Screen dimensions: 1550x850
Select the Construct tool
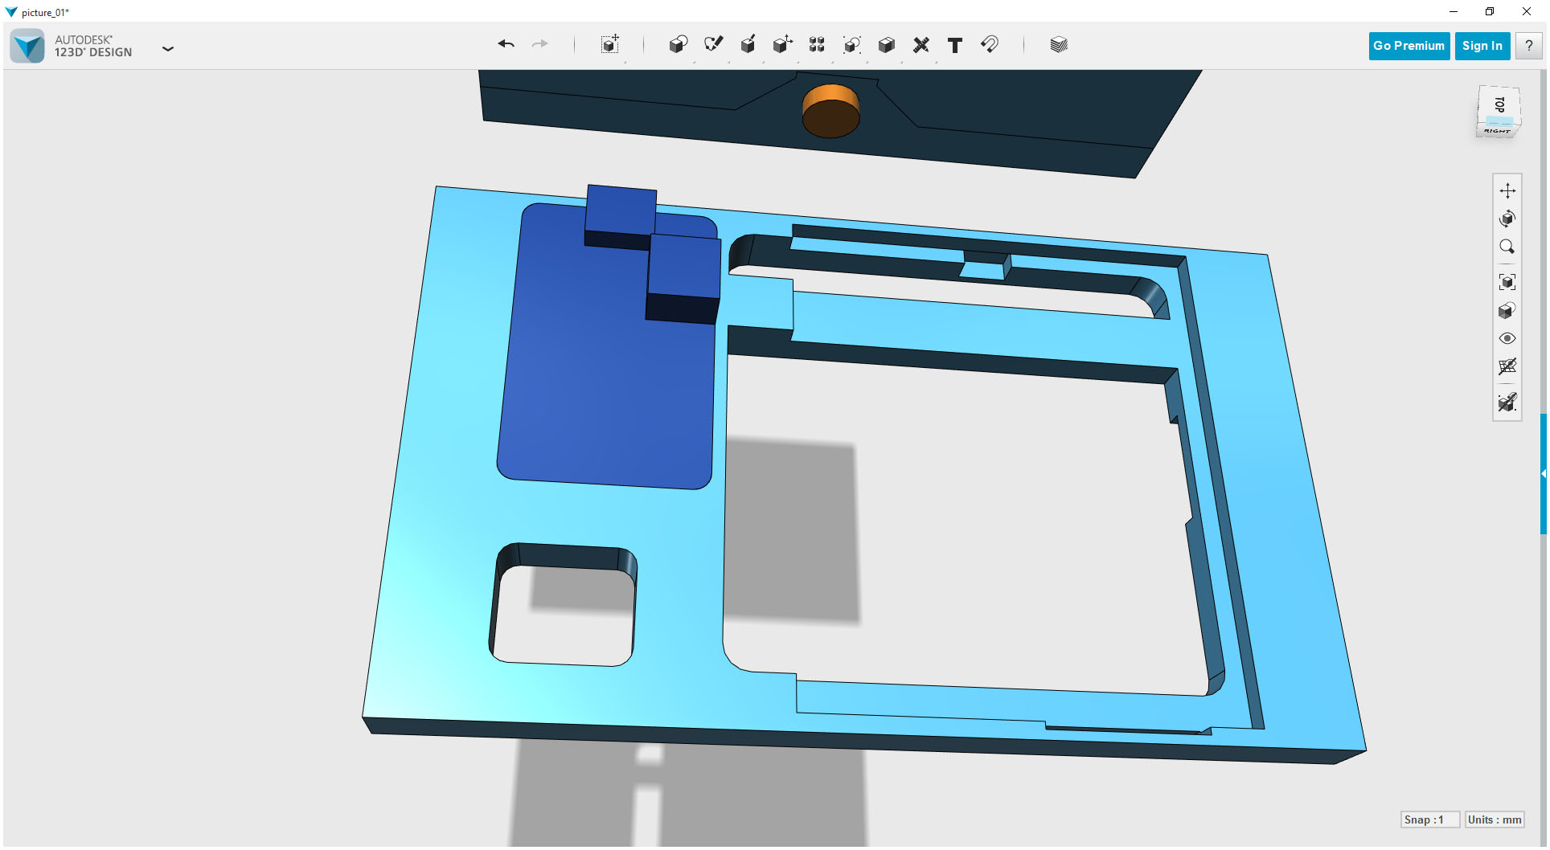[748, 45]
